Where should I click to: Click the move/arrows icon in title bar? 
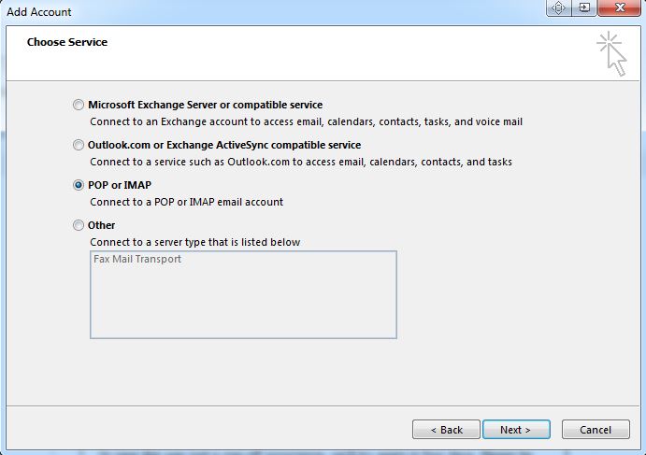559,7
